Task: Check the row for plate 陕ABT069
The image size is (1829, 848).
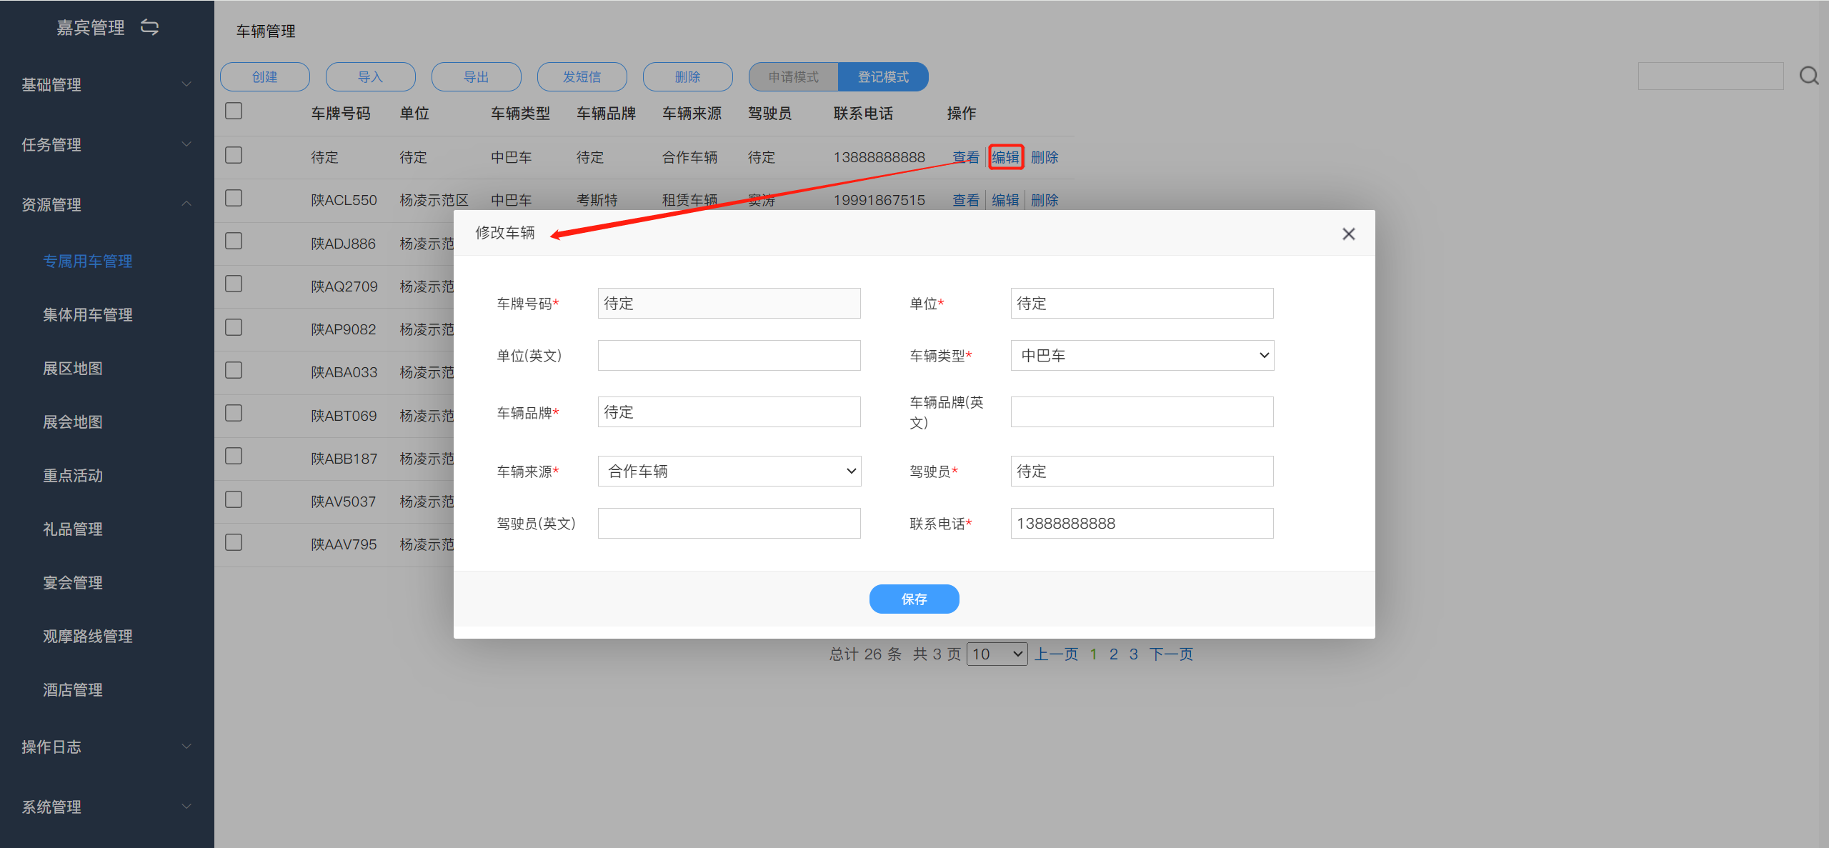Action: point(234,414)
